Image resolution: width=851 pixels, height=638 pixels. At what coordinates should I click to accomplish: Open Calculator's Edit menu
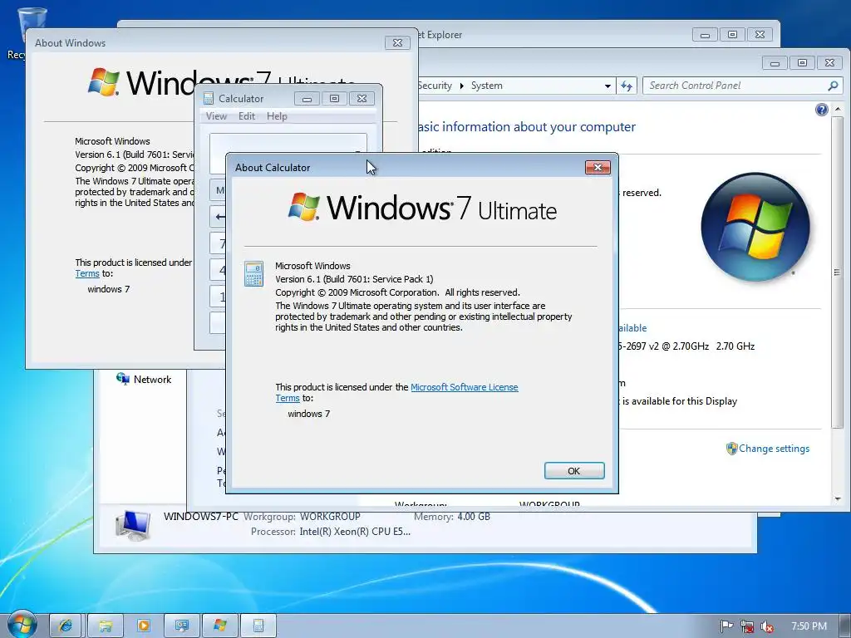click(x=246, y=116)
